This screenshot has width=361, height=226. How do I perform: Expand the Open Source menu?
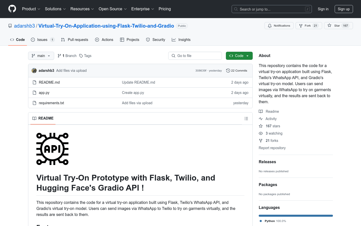click(113, 9)
